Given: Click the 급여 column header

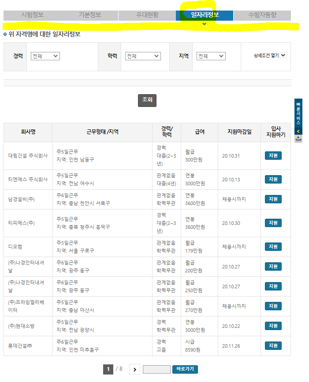Looking at the screenshot, I should click(199, 132).
